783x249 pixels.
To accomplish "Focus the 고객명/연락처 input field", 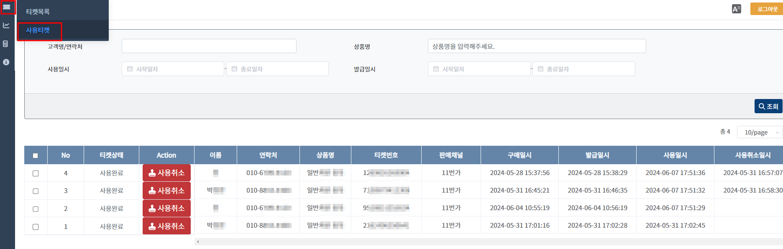I will [x=209, y=46].
